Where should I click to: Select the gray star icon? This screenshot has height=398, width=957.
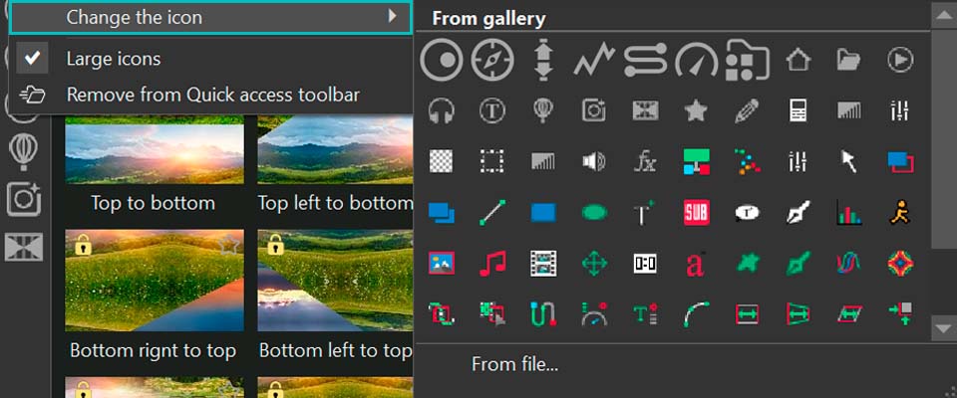click(697, 110)
